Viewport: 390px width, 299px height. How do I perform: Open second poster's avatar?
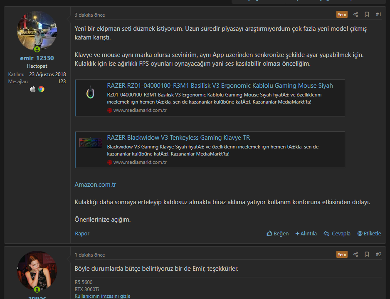(37, 271)
